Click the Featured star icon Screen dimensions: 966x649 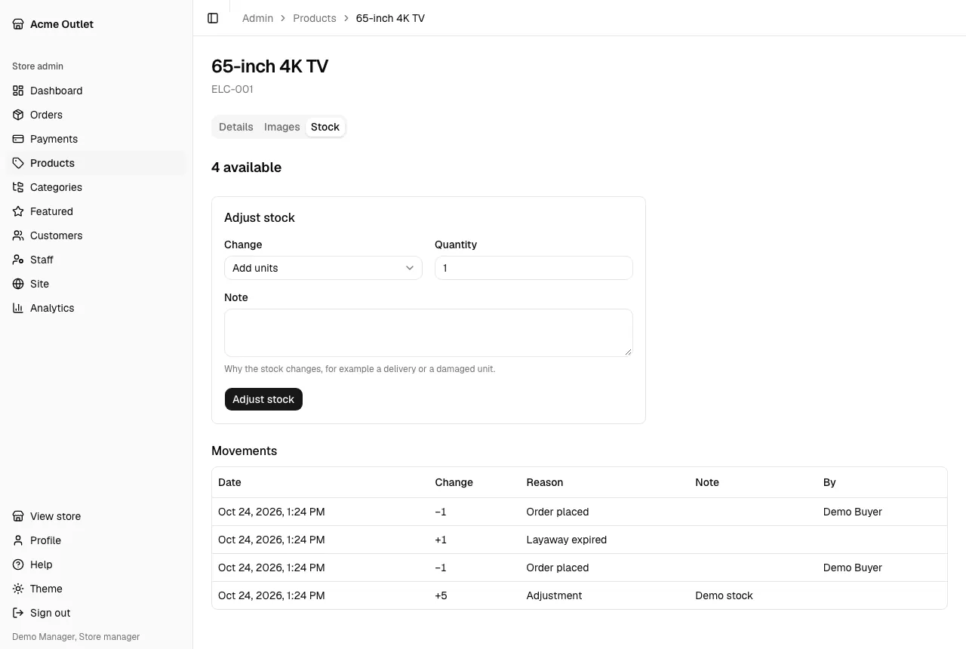[x=18, y=211]
